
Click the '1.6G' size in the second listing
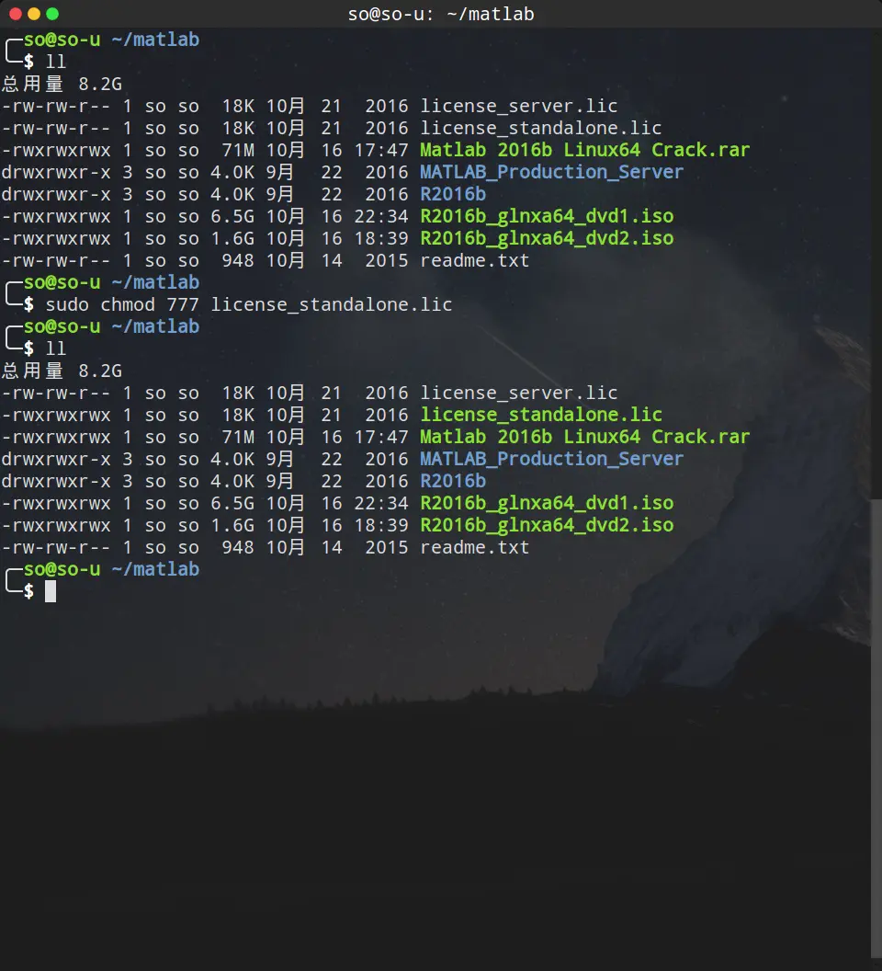(232, 525)
